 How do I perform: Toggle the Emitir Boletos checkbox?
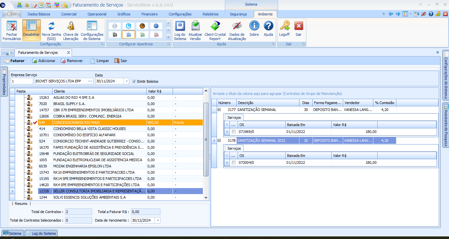[134, 81]
